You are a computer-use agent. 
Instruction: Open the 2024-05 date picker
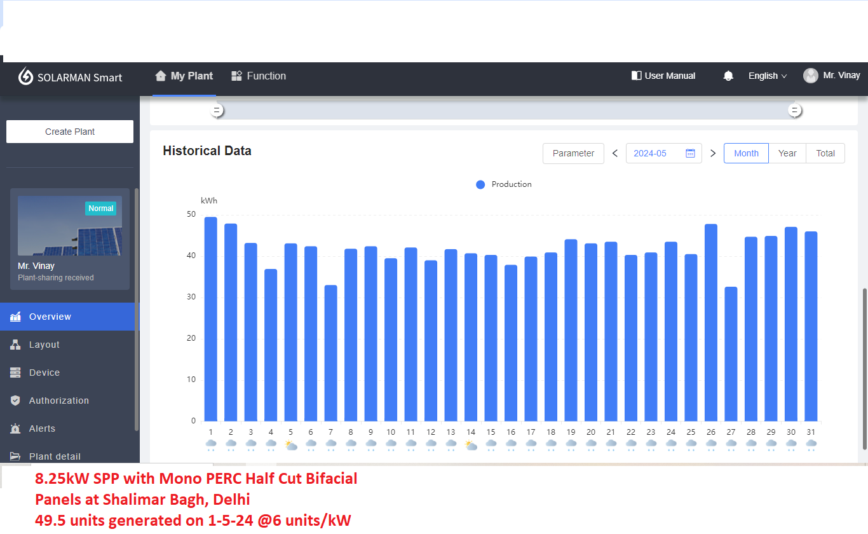pyautogui.click(x=664, y=153)
